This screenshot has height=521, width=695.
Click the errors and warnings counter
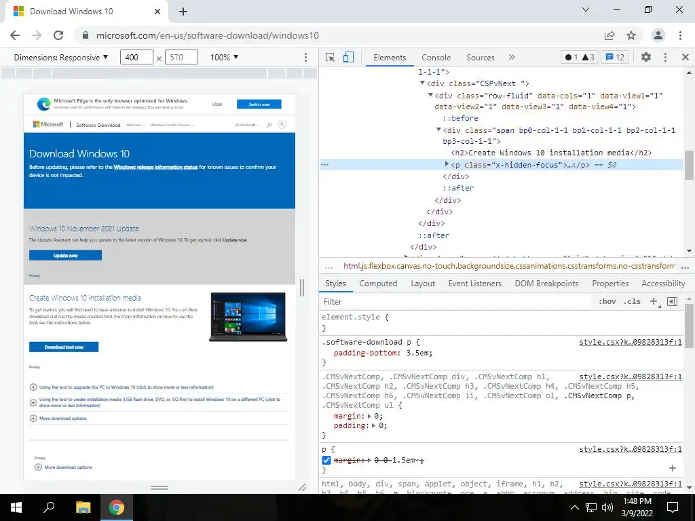580,57
